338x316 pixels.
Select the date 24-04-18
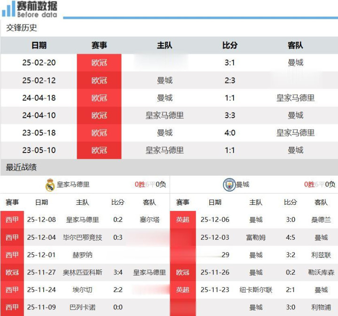(x=39, y=98)
